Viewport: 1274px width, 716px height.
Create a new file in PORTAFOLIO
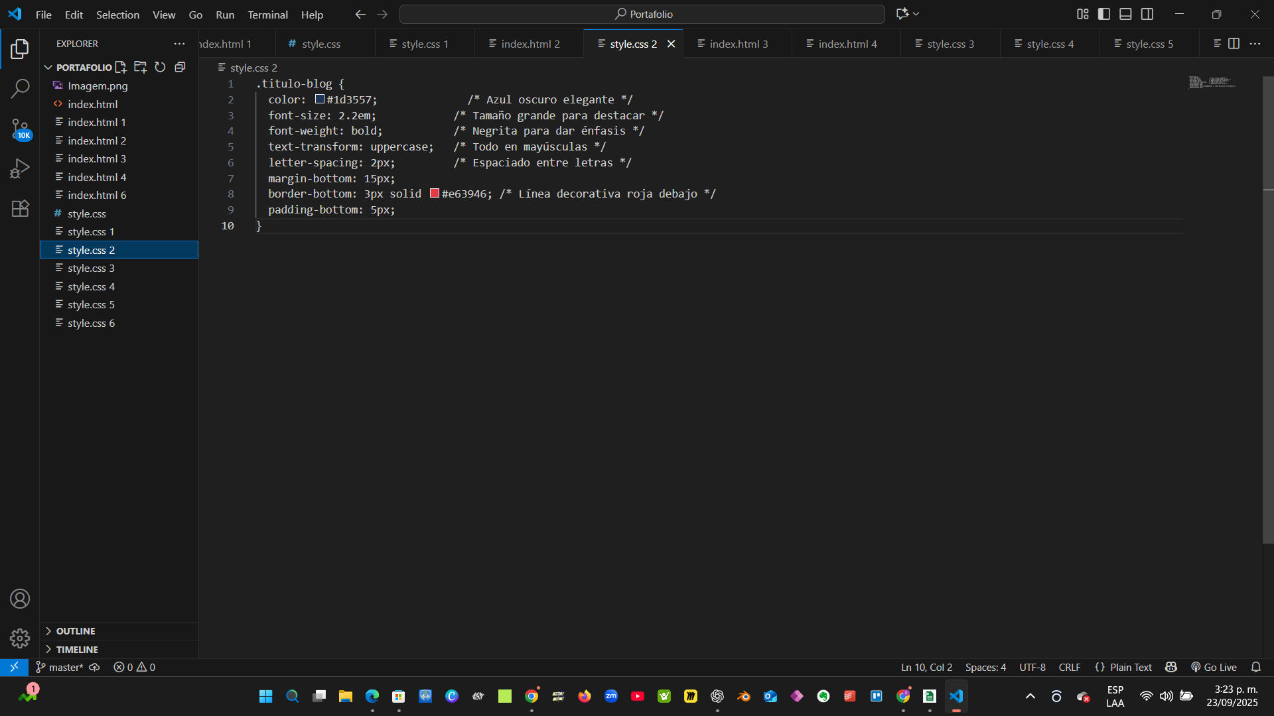pos(121,67)
